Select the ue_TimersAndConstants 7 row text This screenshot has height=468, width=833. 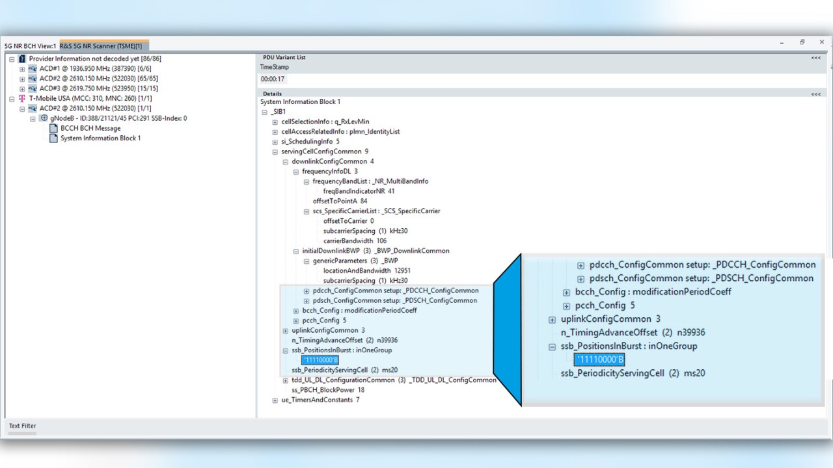(320, 400)
